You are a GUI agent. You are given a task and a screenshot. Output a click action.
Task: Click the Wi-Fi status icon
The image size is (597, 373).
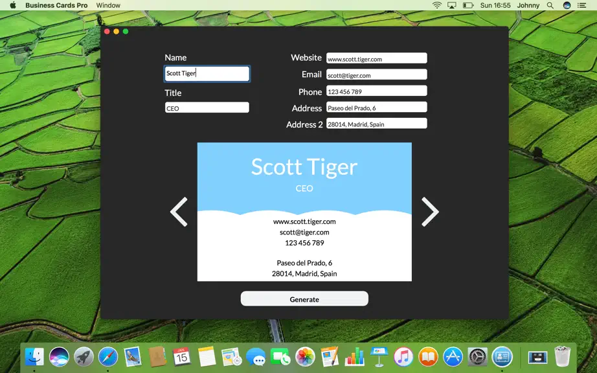[436, 5]
